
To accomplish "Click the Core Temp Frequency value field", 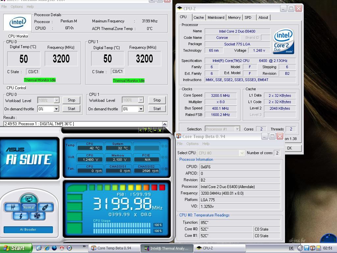I will click(x=240, y=193).
